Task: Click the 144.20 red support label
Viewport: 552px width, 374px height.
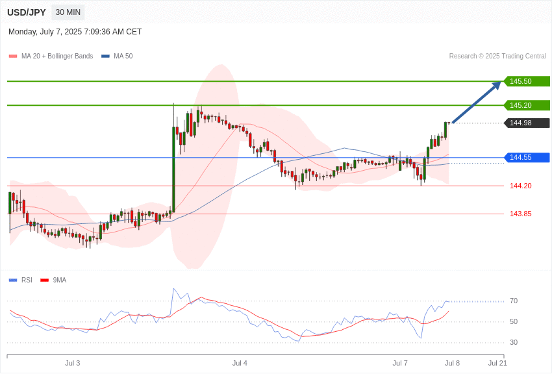Action: (521, 186)
